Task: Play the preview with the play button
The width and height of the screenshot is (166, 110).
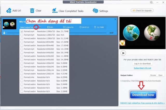Action: click(x=123, y=53)
